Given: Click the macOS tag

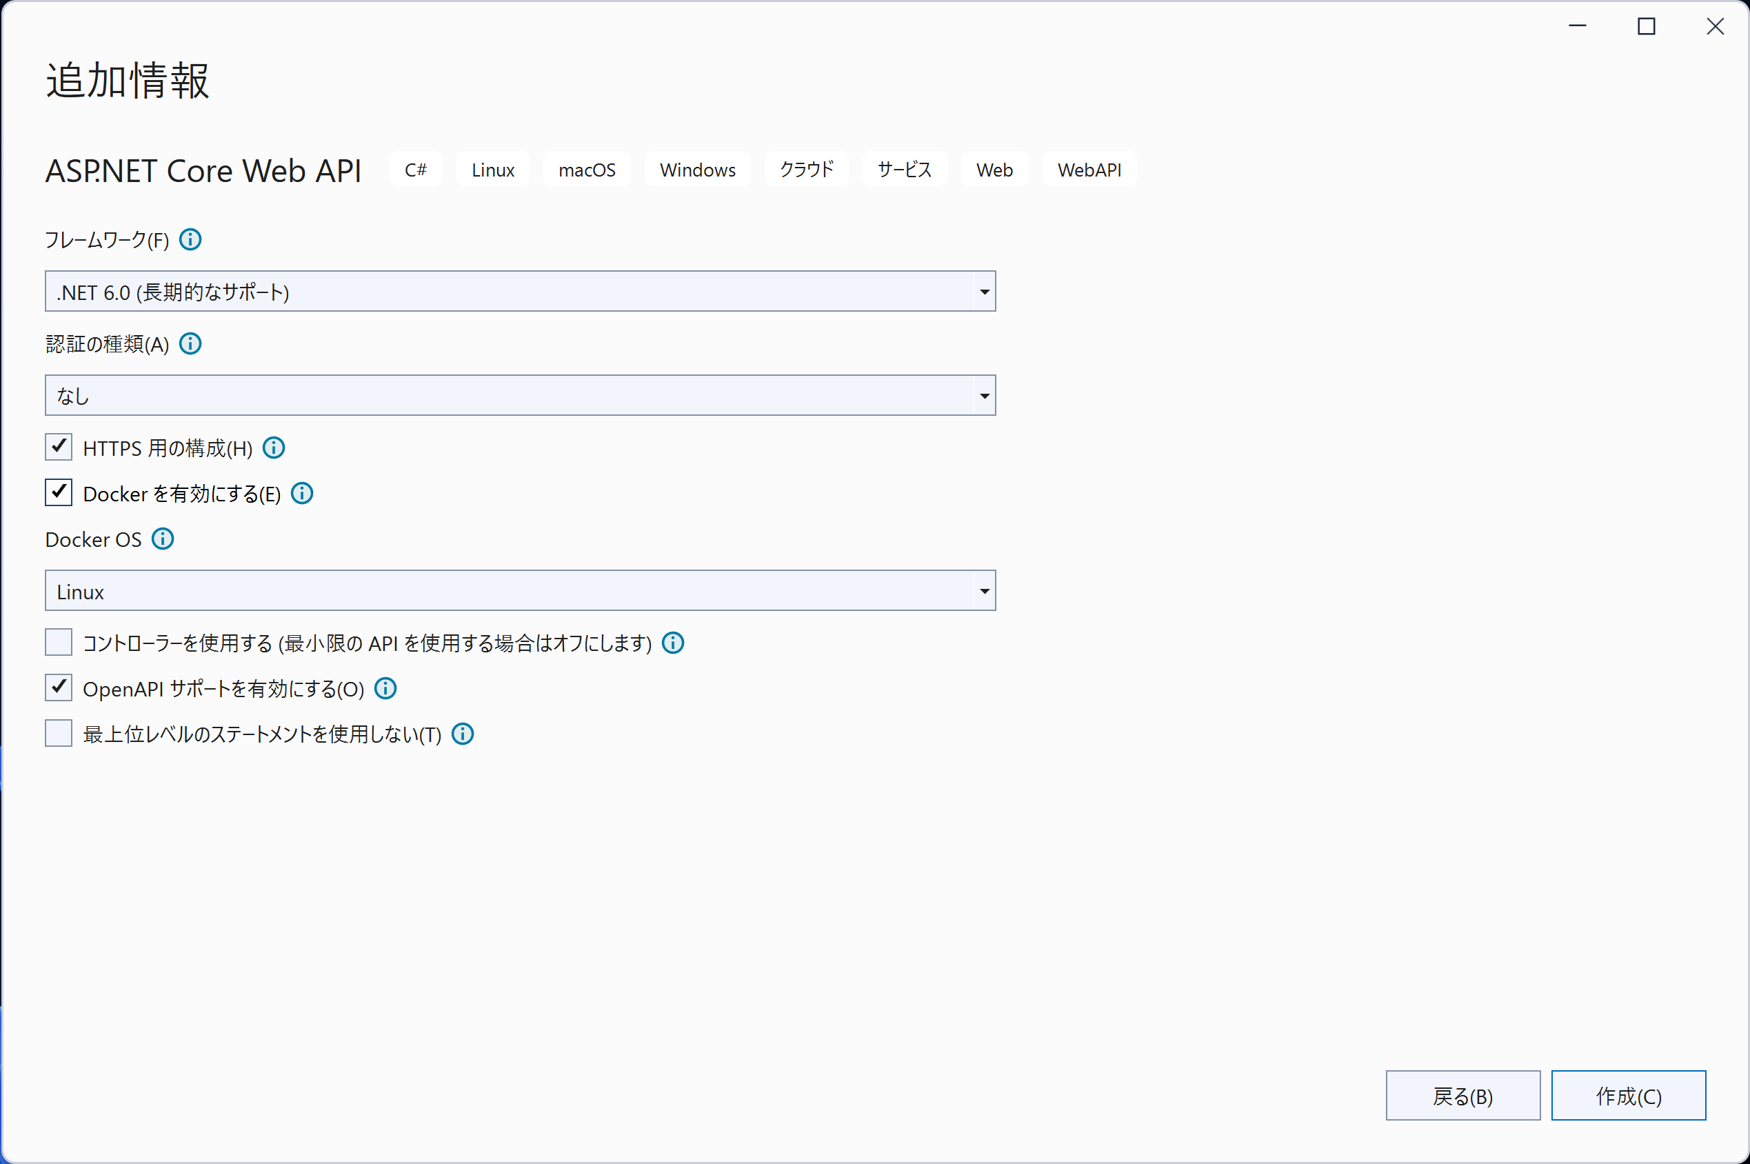Looking at the screenshot, I should 587,170.
